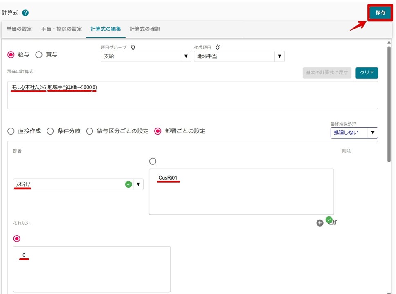Expand the /本社/ department dropdown arrow

138,184
